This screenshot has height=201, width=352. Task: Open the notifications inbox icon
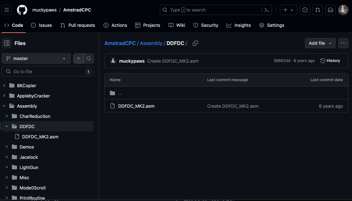(331, 10)
